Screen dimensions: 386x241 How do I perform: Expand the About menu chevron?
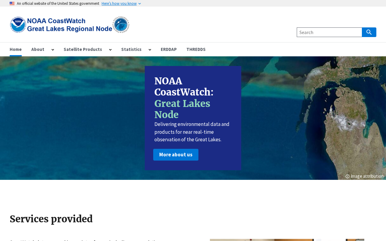pyautogui.click(x=53, y=50)
